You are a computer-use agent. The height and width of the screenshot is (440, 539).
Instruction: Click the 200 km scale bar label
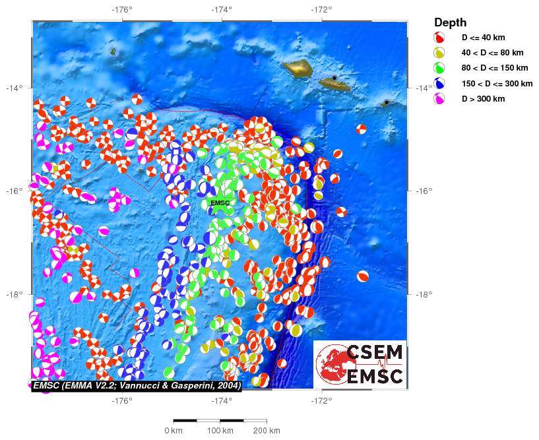267,431
